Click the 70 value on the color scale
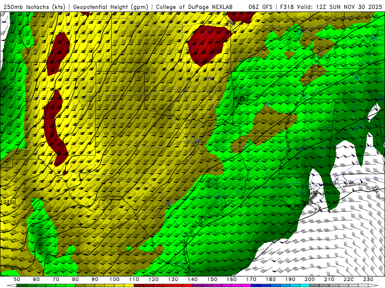 point(56,279)
